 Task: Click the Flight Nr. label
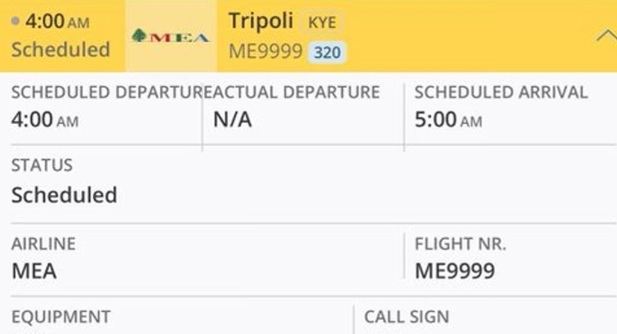(460, 244)
